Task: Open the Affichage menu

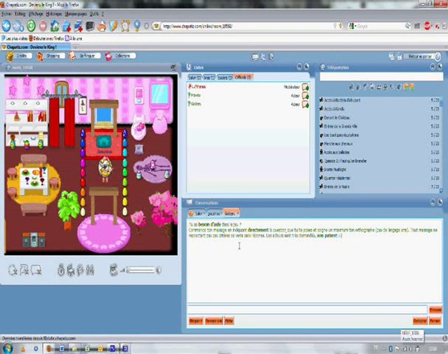Action: [x=36, y=14]
